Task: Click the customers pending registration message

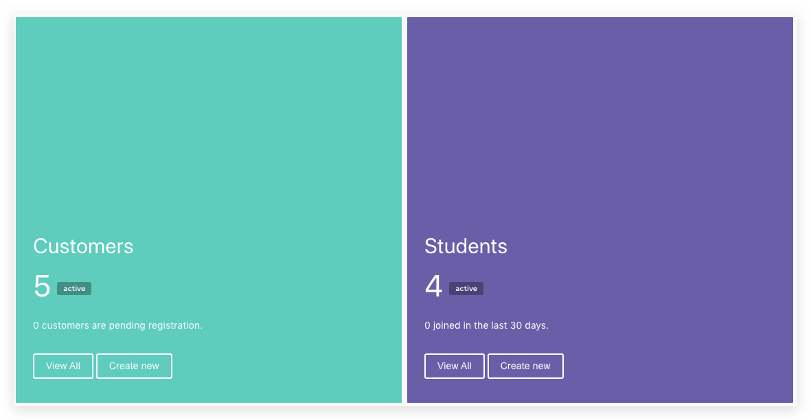Action: pos(118,325)
